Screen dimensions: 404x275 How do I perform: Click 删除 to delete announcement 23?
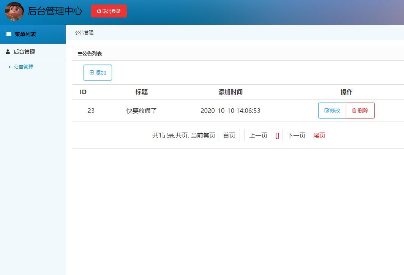pos(360,111)
